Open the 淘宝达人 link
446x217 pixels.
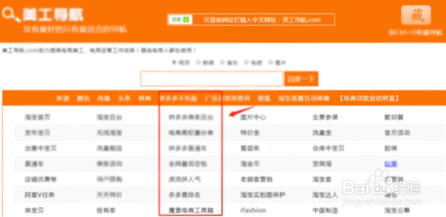325,195
